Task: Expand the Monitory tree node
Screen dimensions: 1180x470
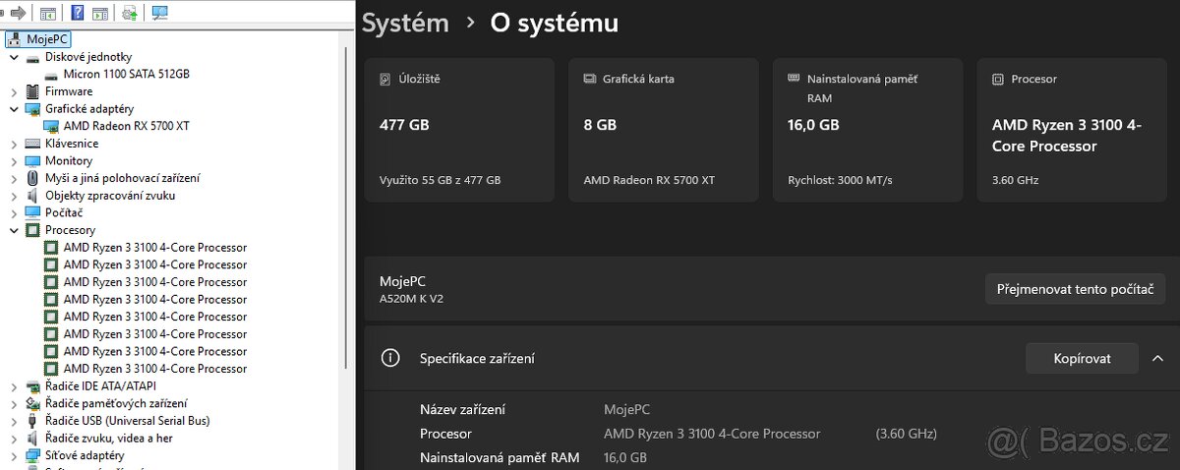Action: pyautogui.click(x=14, y=160)
